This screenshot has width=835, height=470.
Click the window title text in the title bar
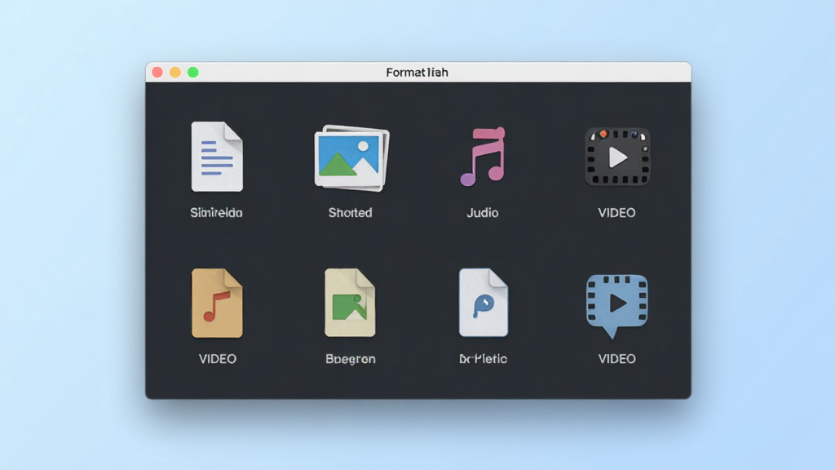[x=417, y=72]
